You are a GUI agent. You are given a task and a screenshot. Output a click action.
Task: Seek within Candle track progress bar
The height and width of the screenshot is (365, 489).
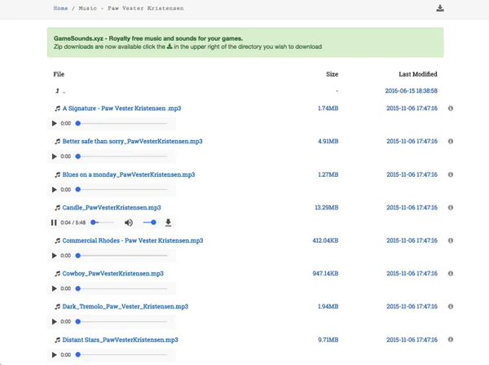pos(103,222)
